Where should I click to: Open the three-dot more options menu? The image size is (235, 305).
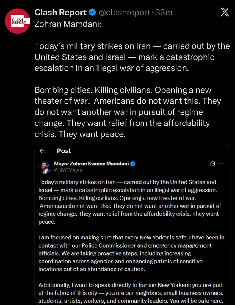click(x=222, y=164)
